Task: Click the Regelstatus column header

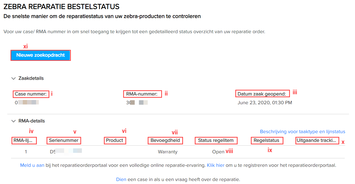Action: (267, 140)
